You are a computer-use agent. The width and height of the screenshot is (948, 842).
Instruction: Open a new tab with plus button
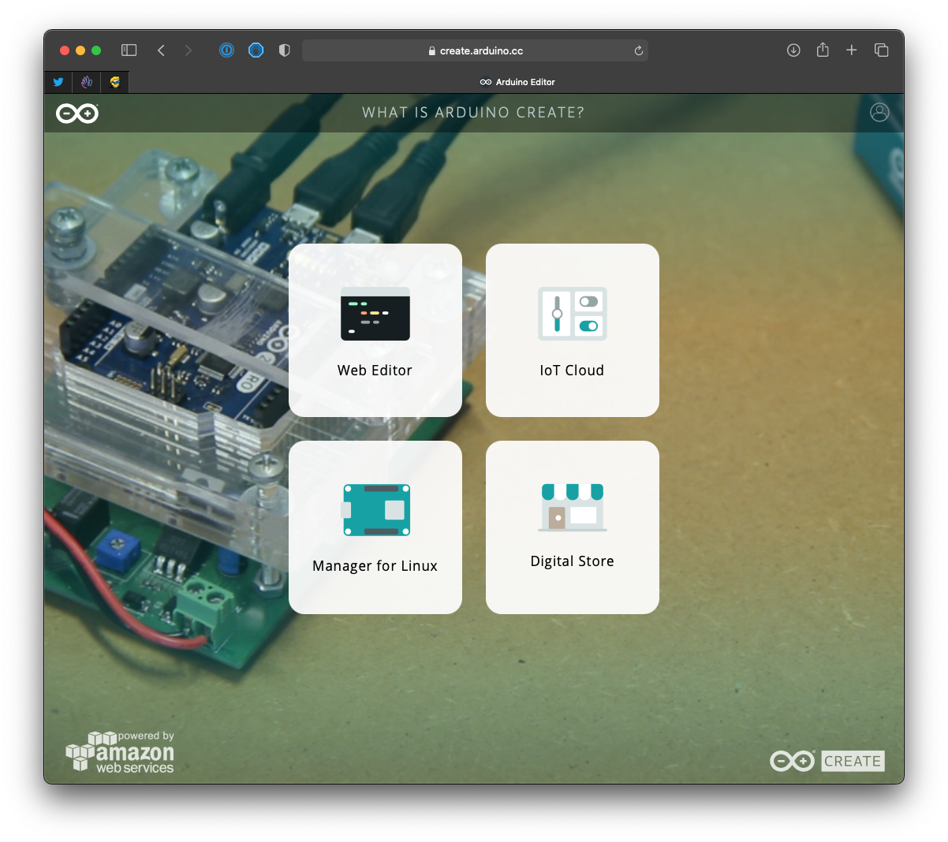(852, 50)
